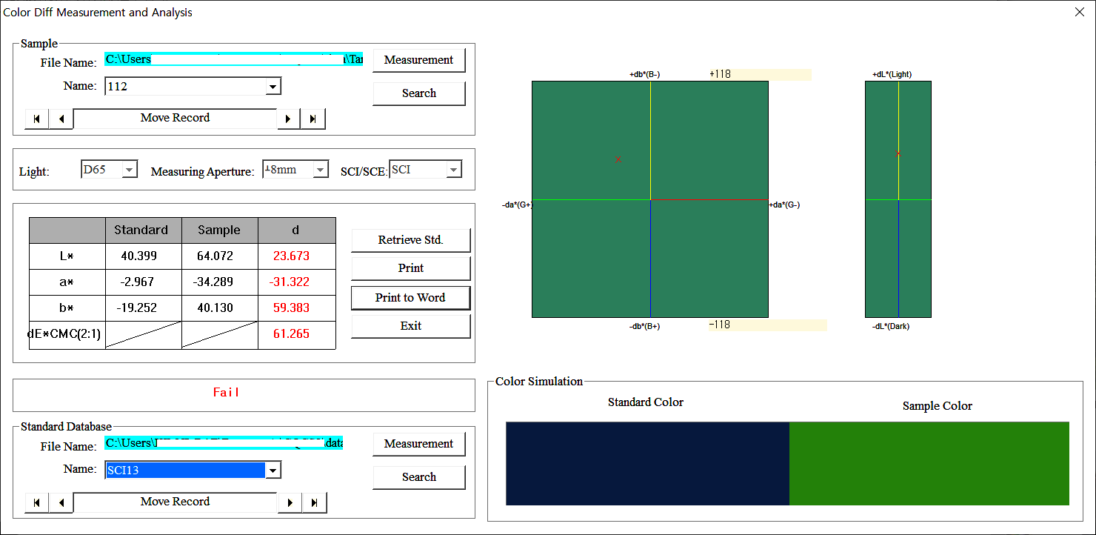Jump to first record in Standard Database

tap(36, 502)
